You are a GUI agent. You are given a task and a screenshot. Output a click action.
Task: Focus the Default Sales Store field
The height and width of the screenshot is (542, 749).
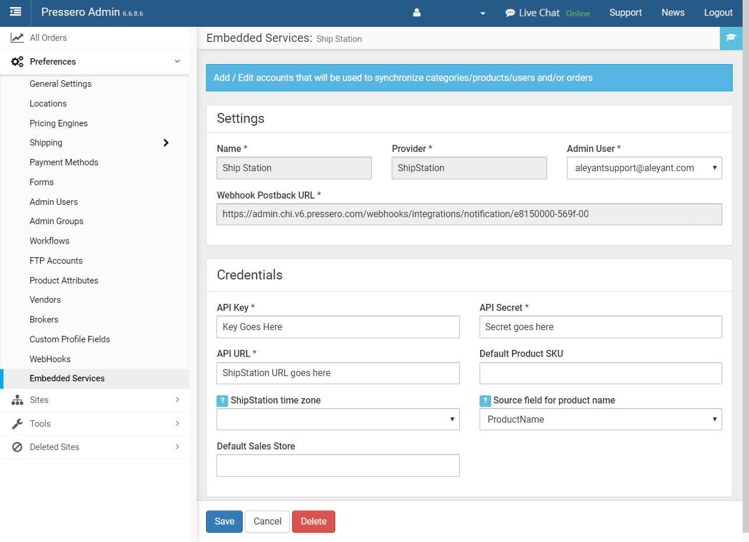click(x=338, y=466)
